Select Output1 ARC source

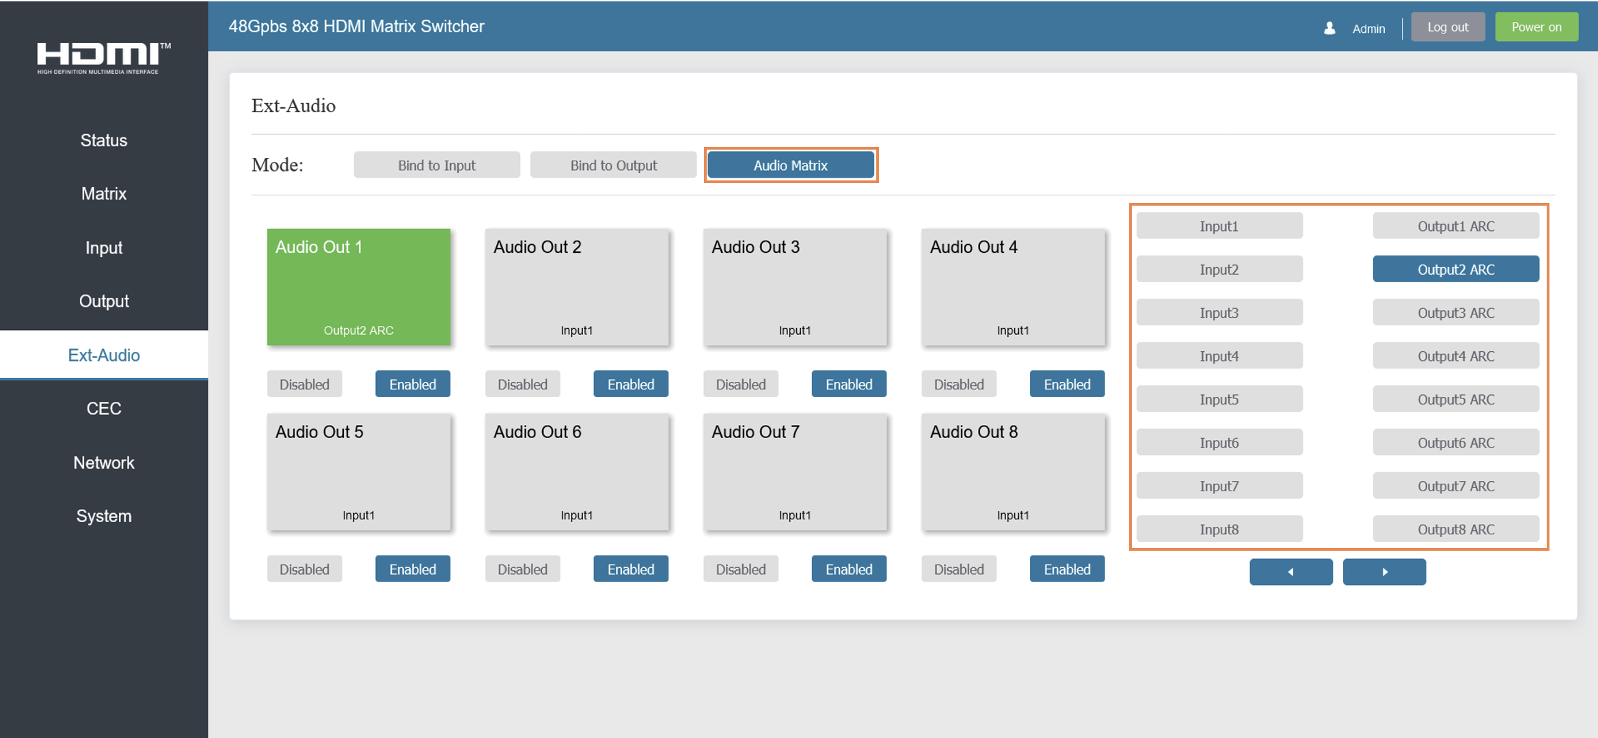pos(1456,226)
